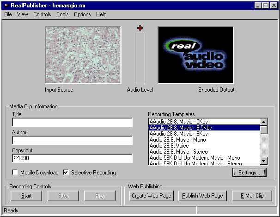
Task: Click the Publish Web Page button
Action: (x=202, y=196)
